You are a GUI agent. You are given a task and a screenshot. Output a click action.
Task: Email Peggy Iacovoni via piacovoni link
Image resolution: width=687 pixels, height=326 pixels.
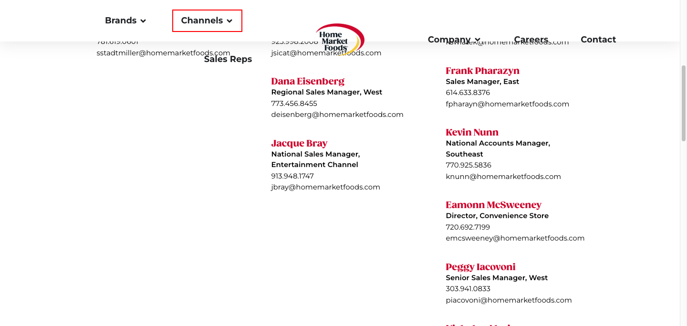(x=509, y=300)
